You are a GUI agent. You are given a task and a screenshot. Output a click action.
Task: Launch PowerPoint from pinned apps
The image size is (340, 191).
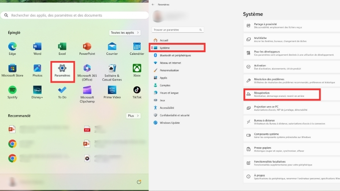(87, 46)
